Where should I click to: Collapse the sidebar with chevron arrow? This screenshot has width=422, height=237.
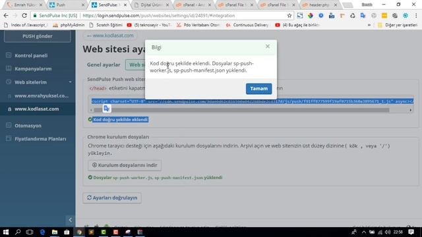[x=71, y=220]
